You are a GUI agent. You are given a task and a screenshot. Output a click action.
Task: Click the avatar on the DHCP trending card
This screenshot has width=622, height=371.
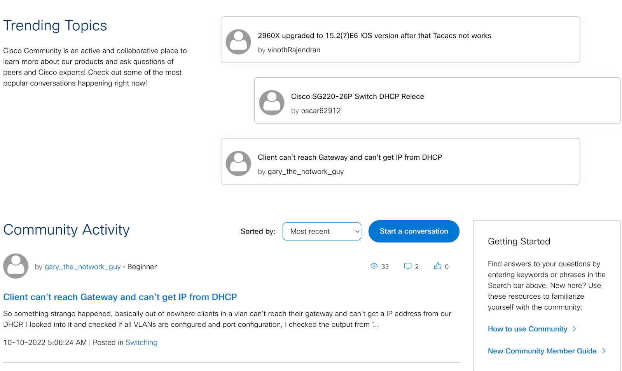[x=238, y=163]
